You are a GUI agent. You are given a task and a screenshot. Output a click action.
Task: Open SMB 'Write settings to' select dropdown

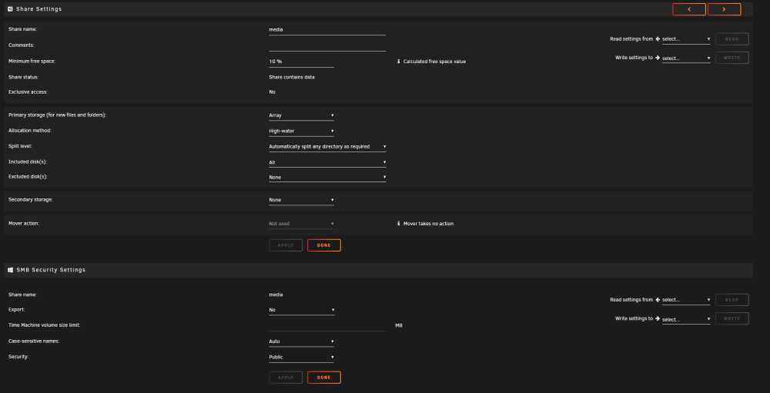point(686,319)
